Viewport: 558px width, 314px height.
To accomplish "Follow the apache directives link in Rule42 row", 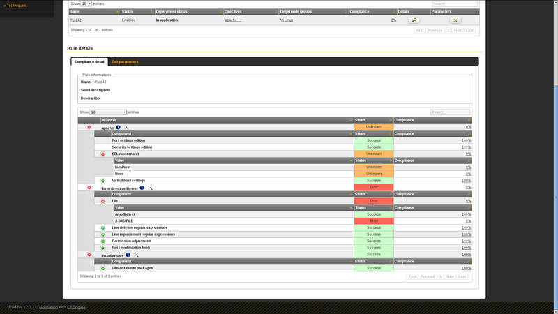I will point(233,20).
